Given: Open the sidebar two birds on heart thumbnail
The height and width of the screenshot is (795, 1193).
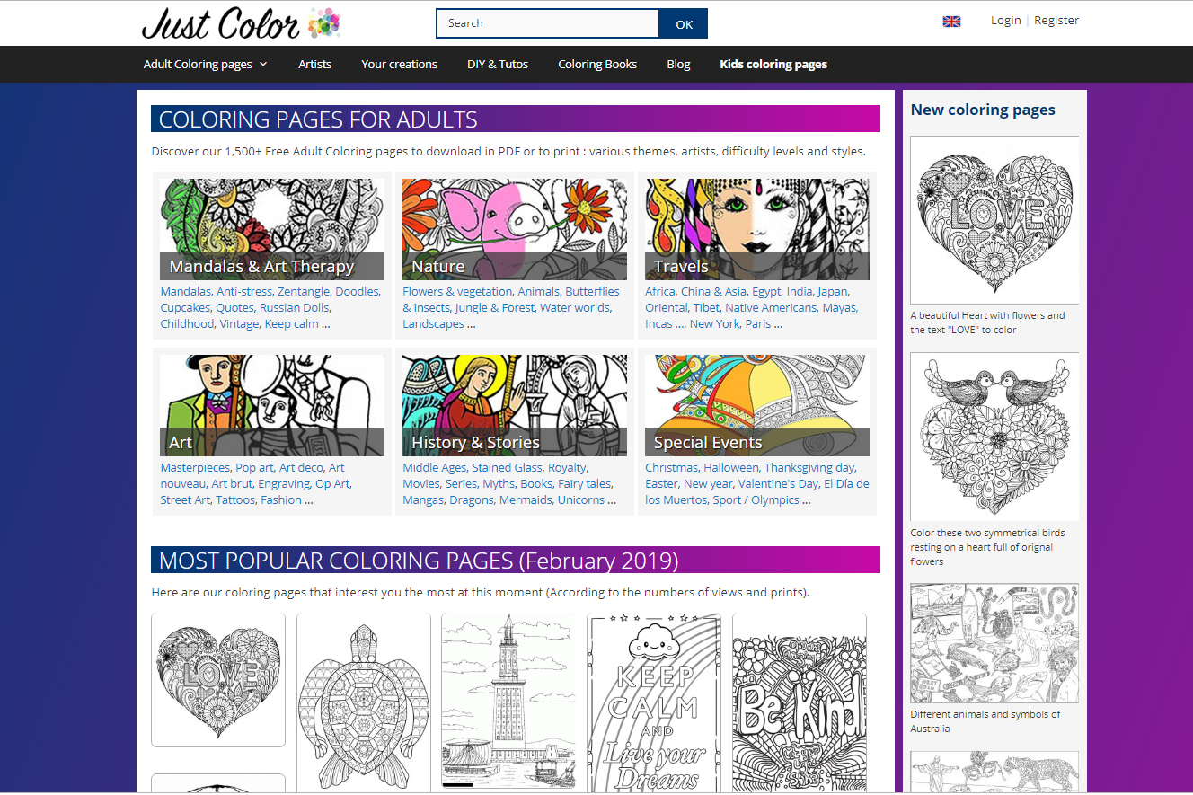Looking at the screenshot, I should [994, 437].
